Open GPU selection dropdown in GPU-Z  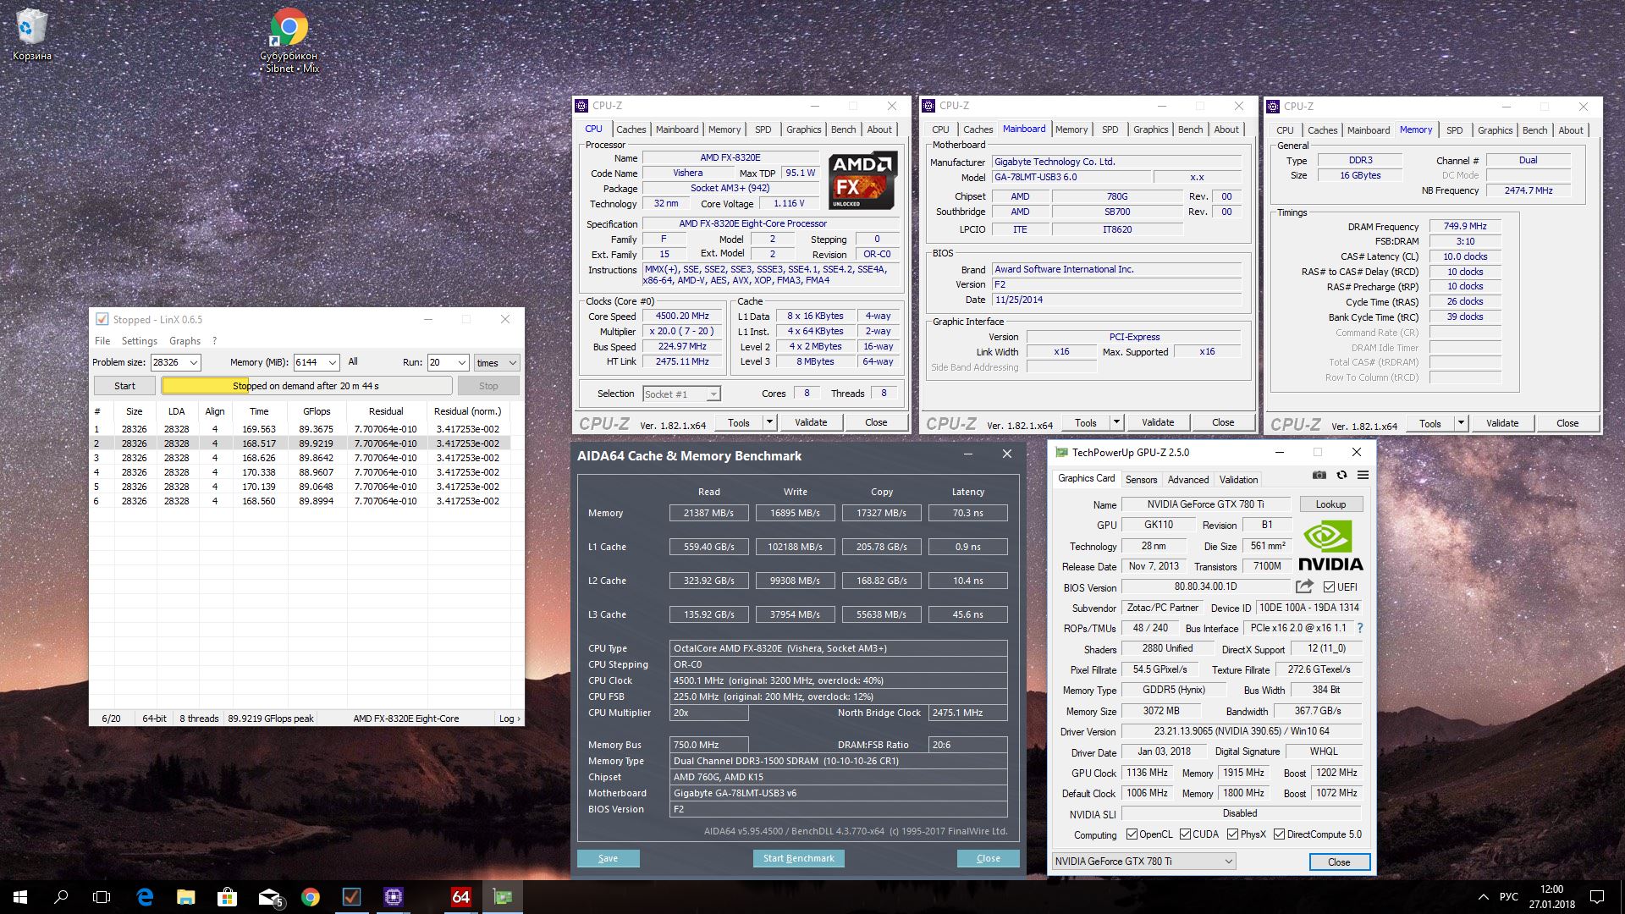point(1228,862)
